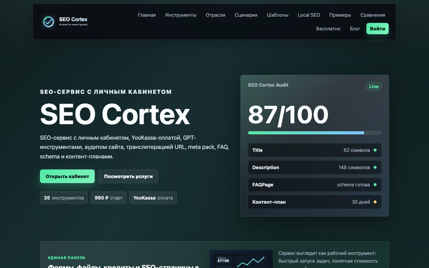Go to the Отрасли section
The image size is (429, 268).
(x=216, y=15)
